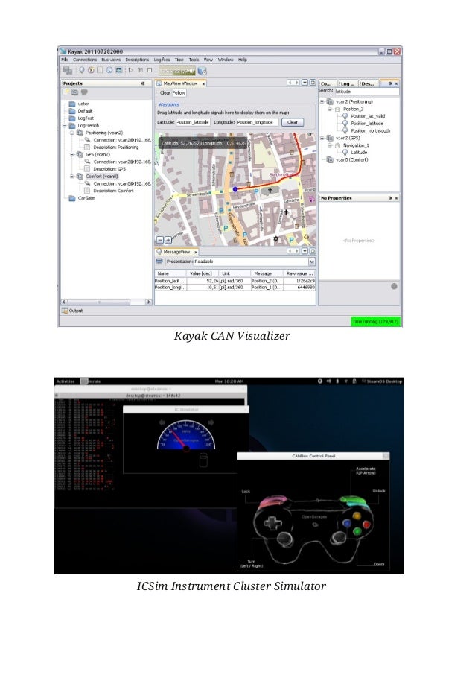The width and height of the screenshot is (475, 675).
Task: Click the red button on the game controller
Action: click(366, 524)
